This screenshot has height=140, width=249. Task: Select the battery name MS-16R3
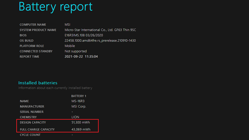(x=78, y=101)
